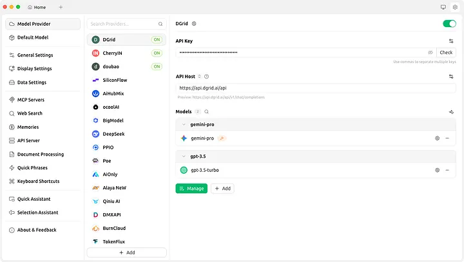Screen dimensions: 464x262
Task: Show the hidden API key via eye icon
Action: pos(430,52)
